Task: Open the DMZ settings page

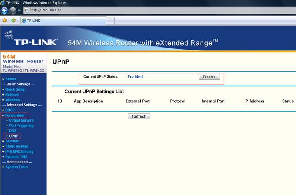Action: [x=13, y=131]
